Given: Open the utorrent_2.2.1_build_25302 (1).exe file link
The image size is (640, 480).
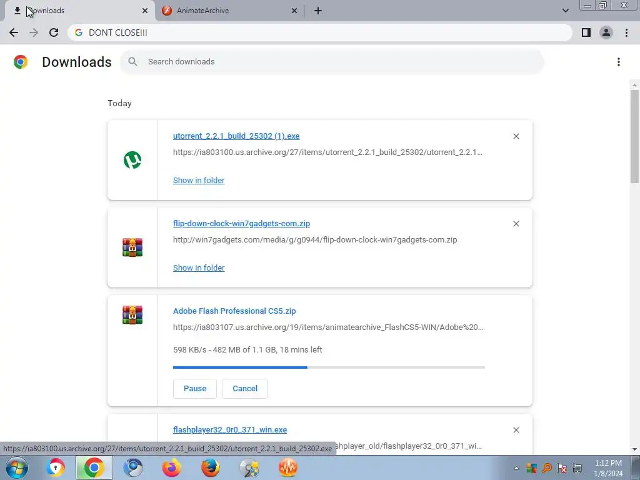Looking at the screenshot, I should click(236, 136).
